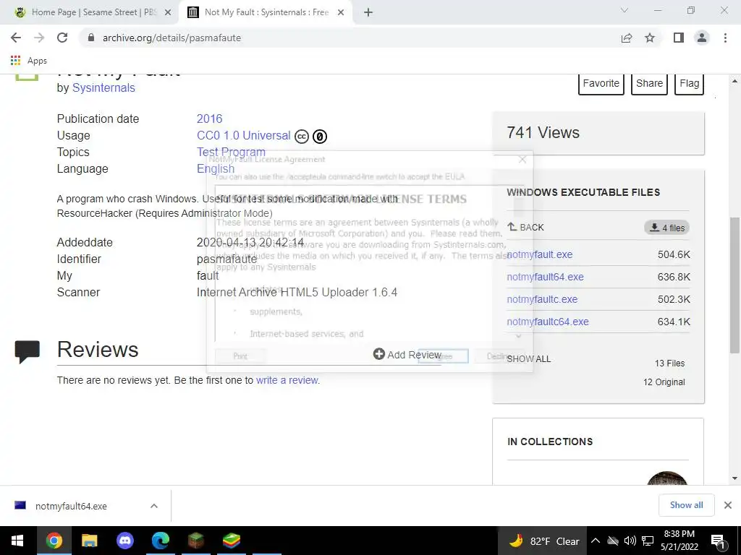Follow the write a review link
741x555 pixels.
coord(287,380)
